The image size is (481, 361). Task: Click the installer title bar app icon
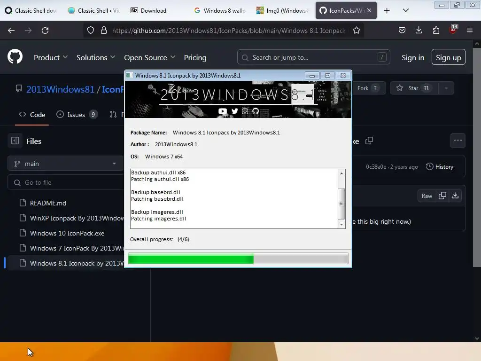tap(130, 75)
